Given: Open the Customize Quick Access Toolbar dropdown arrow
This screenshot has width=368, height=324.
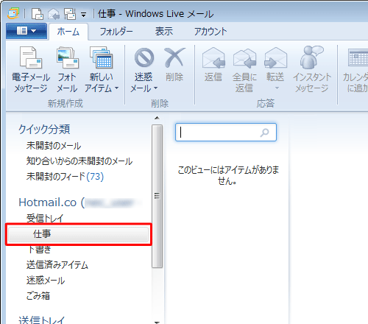Looking at the screenshot, I should (x=83, y=15).
